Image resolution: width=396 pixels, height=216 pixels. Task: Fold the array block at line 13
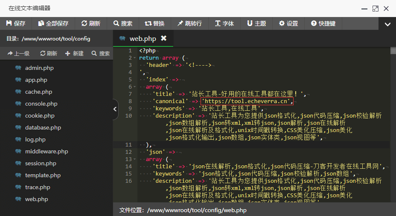[135, 159]
